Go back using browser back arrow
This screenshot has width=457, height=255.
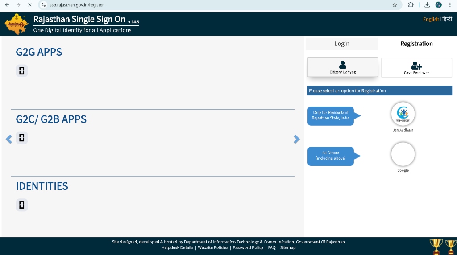click(x=7, y=5)
